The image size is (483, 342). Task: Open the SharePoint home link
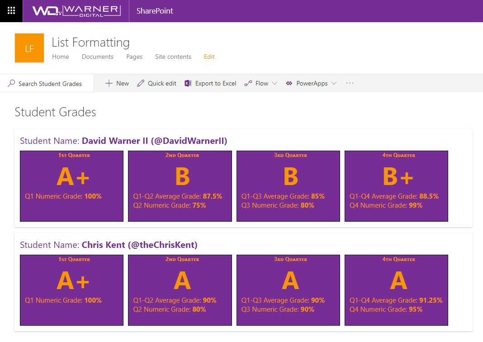click(155, 11)
